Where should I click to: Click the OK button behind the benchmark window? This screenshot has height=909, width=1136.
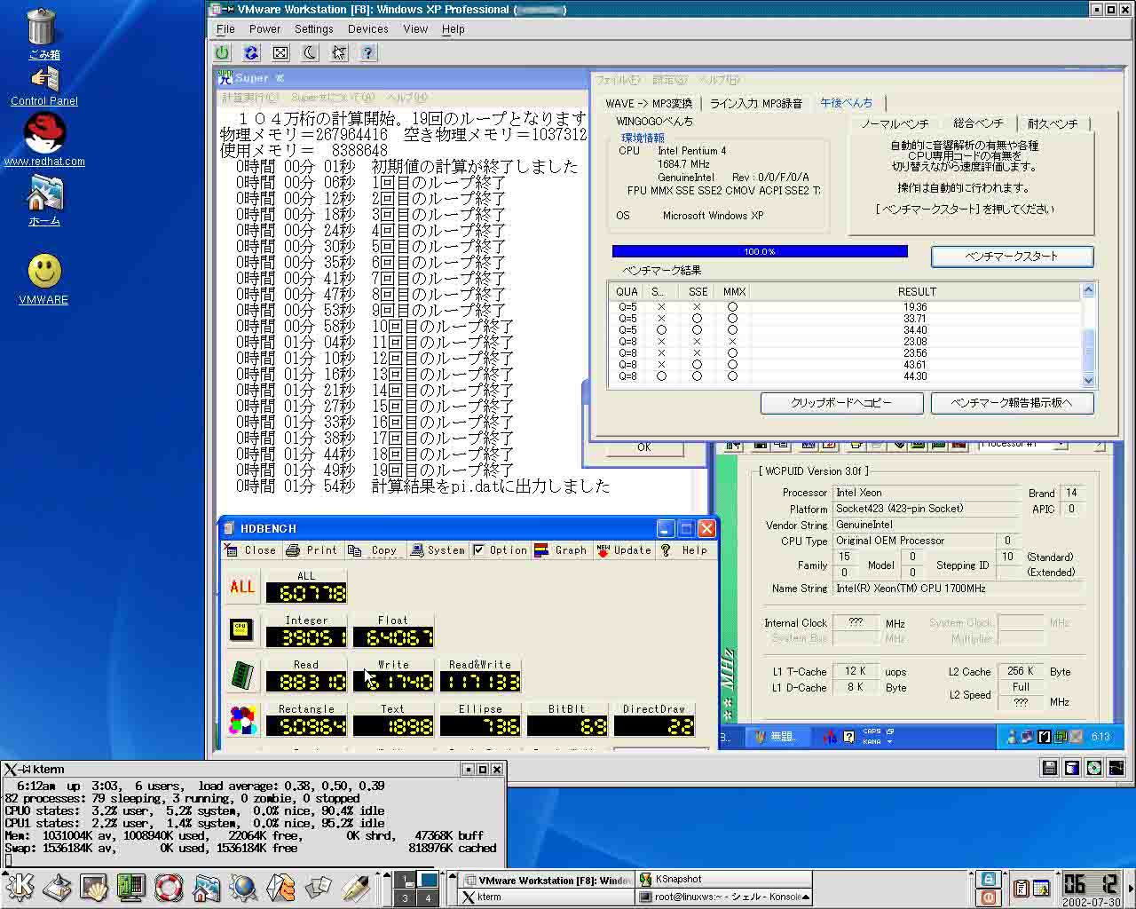tap(644, 448)
